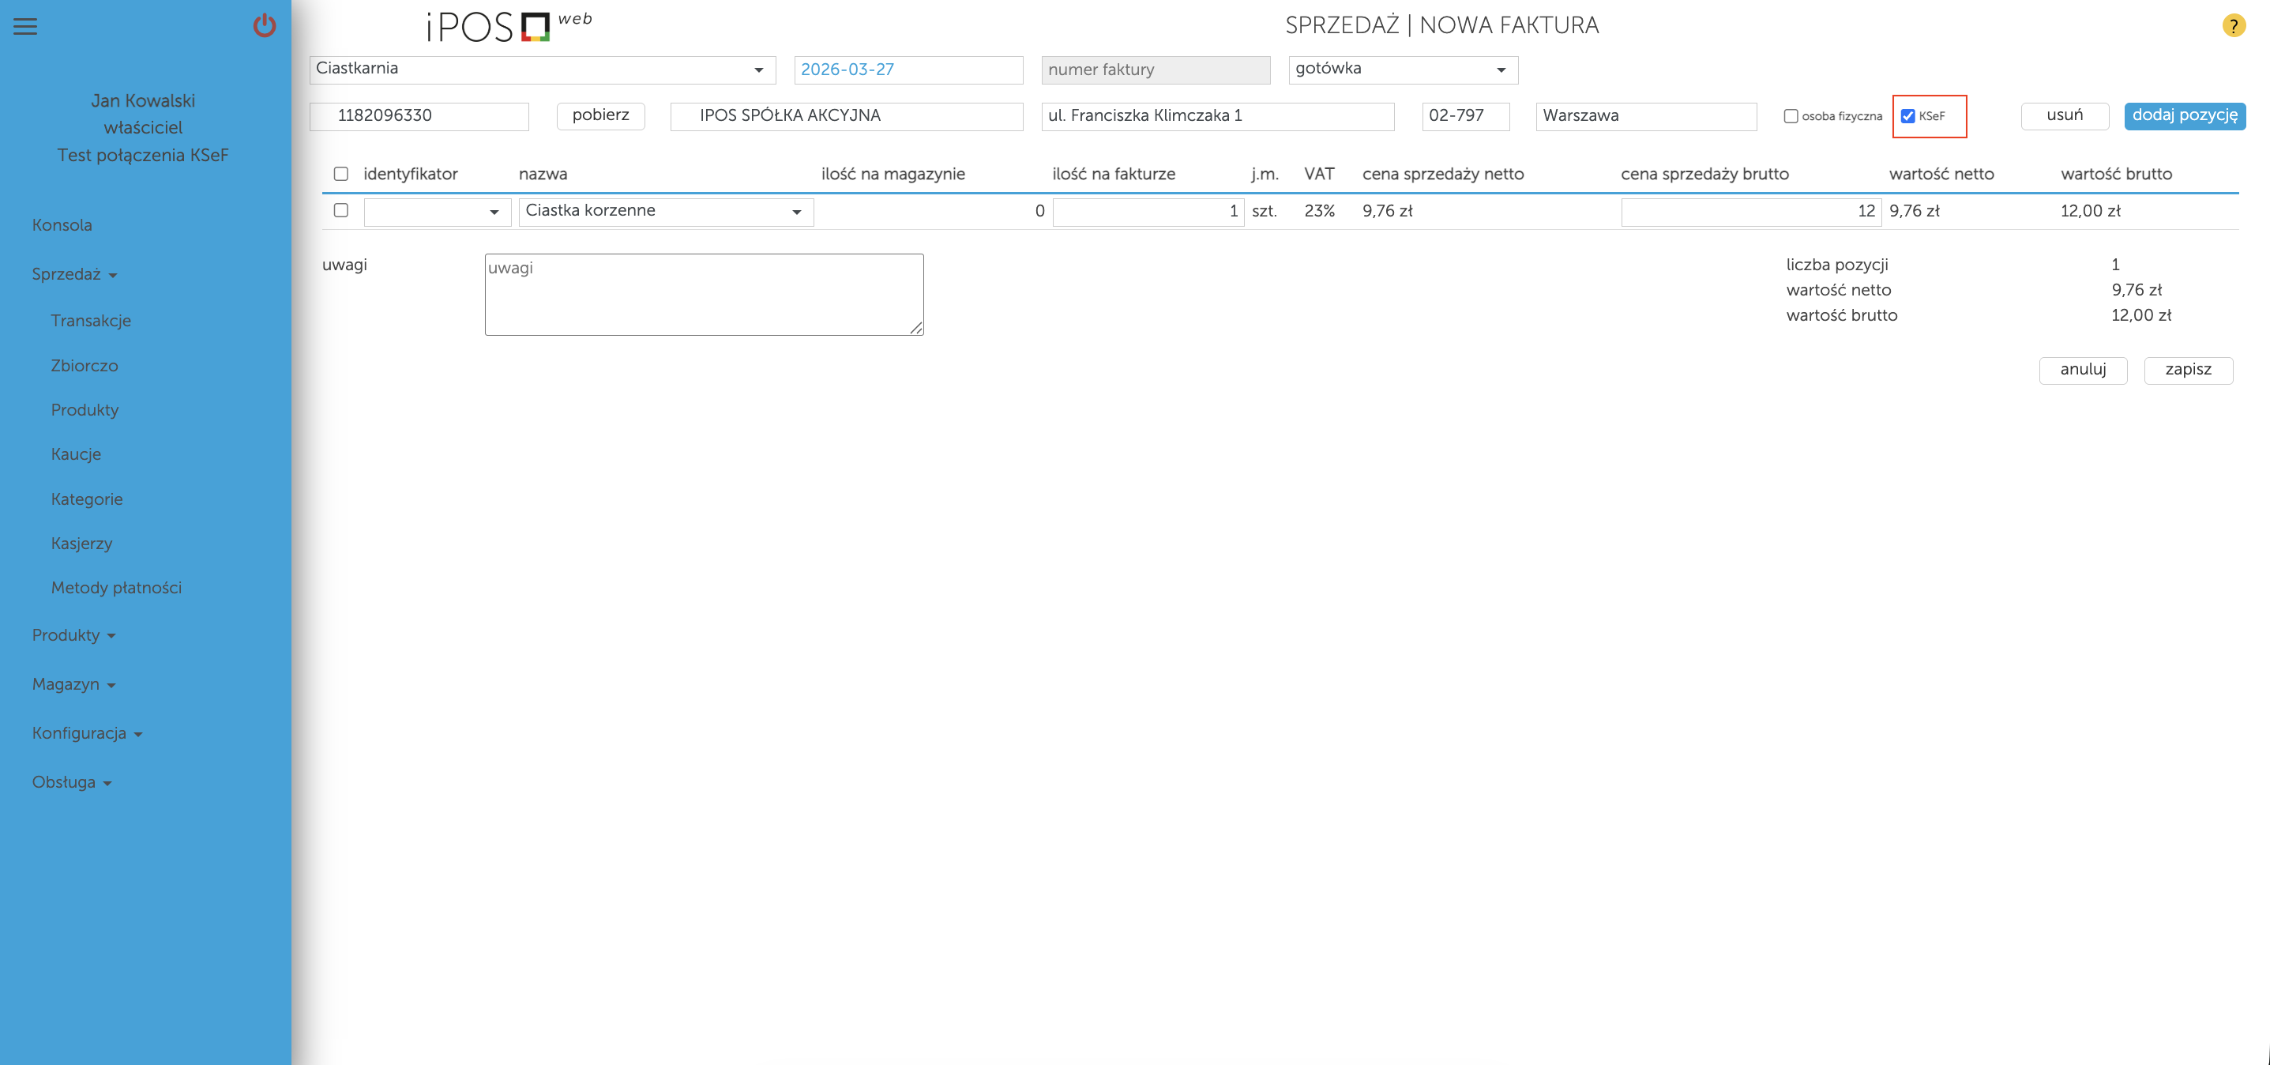Click into the uwagi text area
This screenshot has width=2270, height=1065.
point(703,295)
